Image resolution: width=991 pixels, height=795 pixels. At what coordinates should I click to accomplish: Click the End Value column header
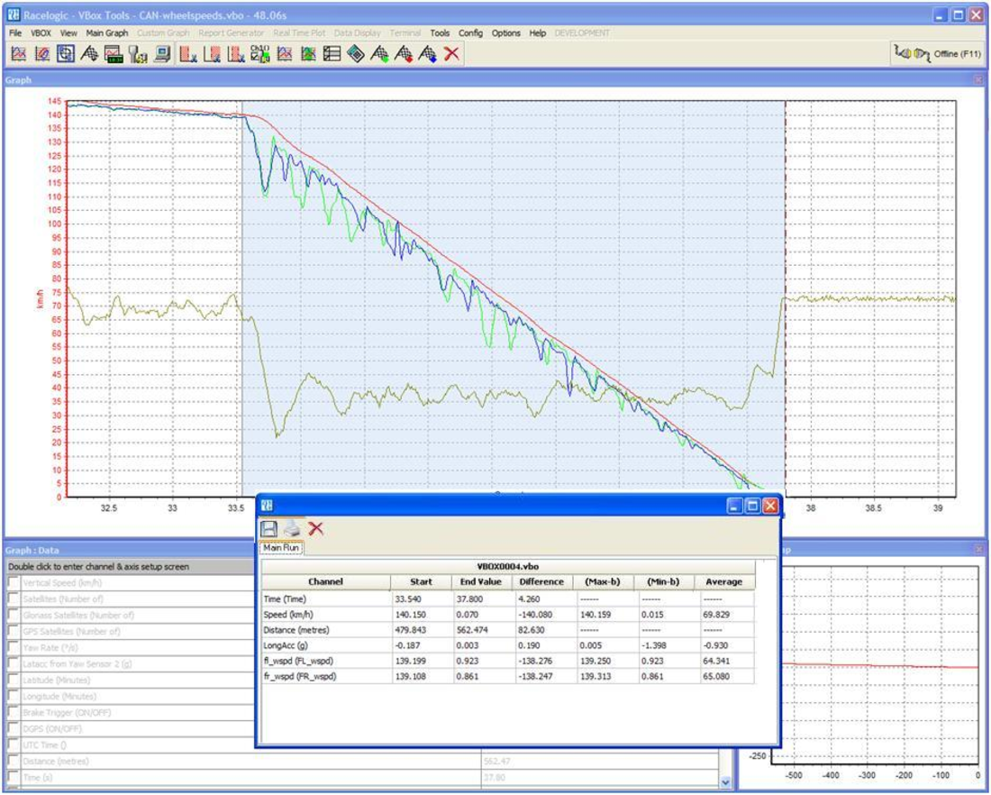pyautogui.click(x=481, y=582)
